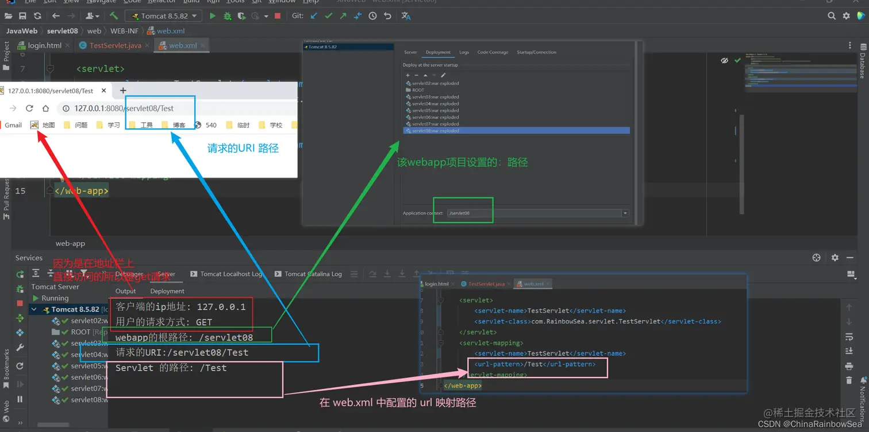Viewport: 869px width, 432px height.
Task: Open the Project tool window
Action: pos(6,56)
